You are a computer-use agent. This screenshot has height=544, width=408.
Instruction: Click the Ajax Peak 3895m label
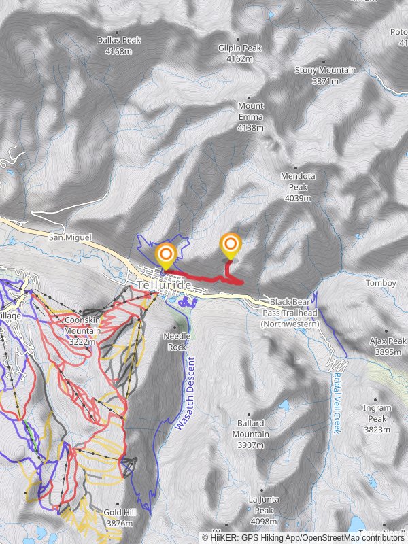[388, 346]
